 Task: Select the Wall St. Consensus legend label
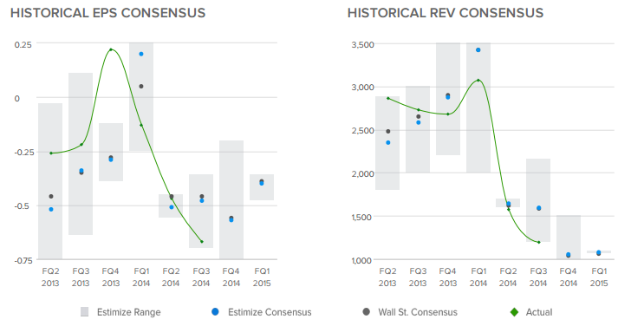[418, 312]
